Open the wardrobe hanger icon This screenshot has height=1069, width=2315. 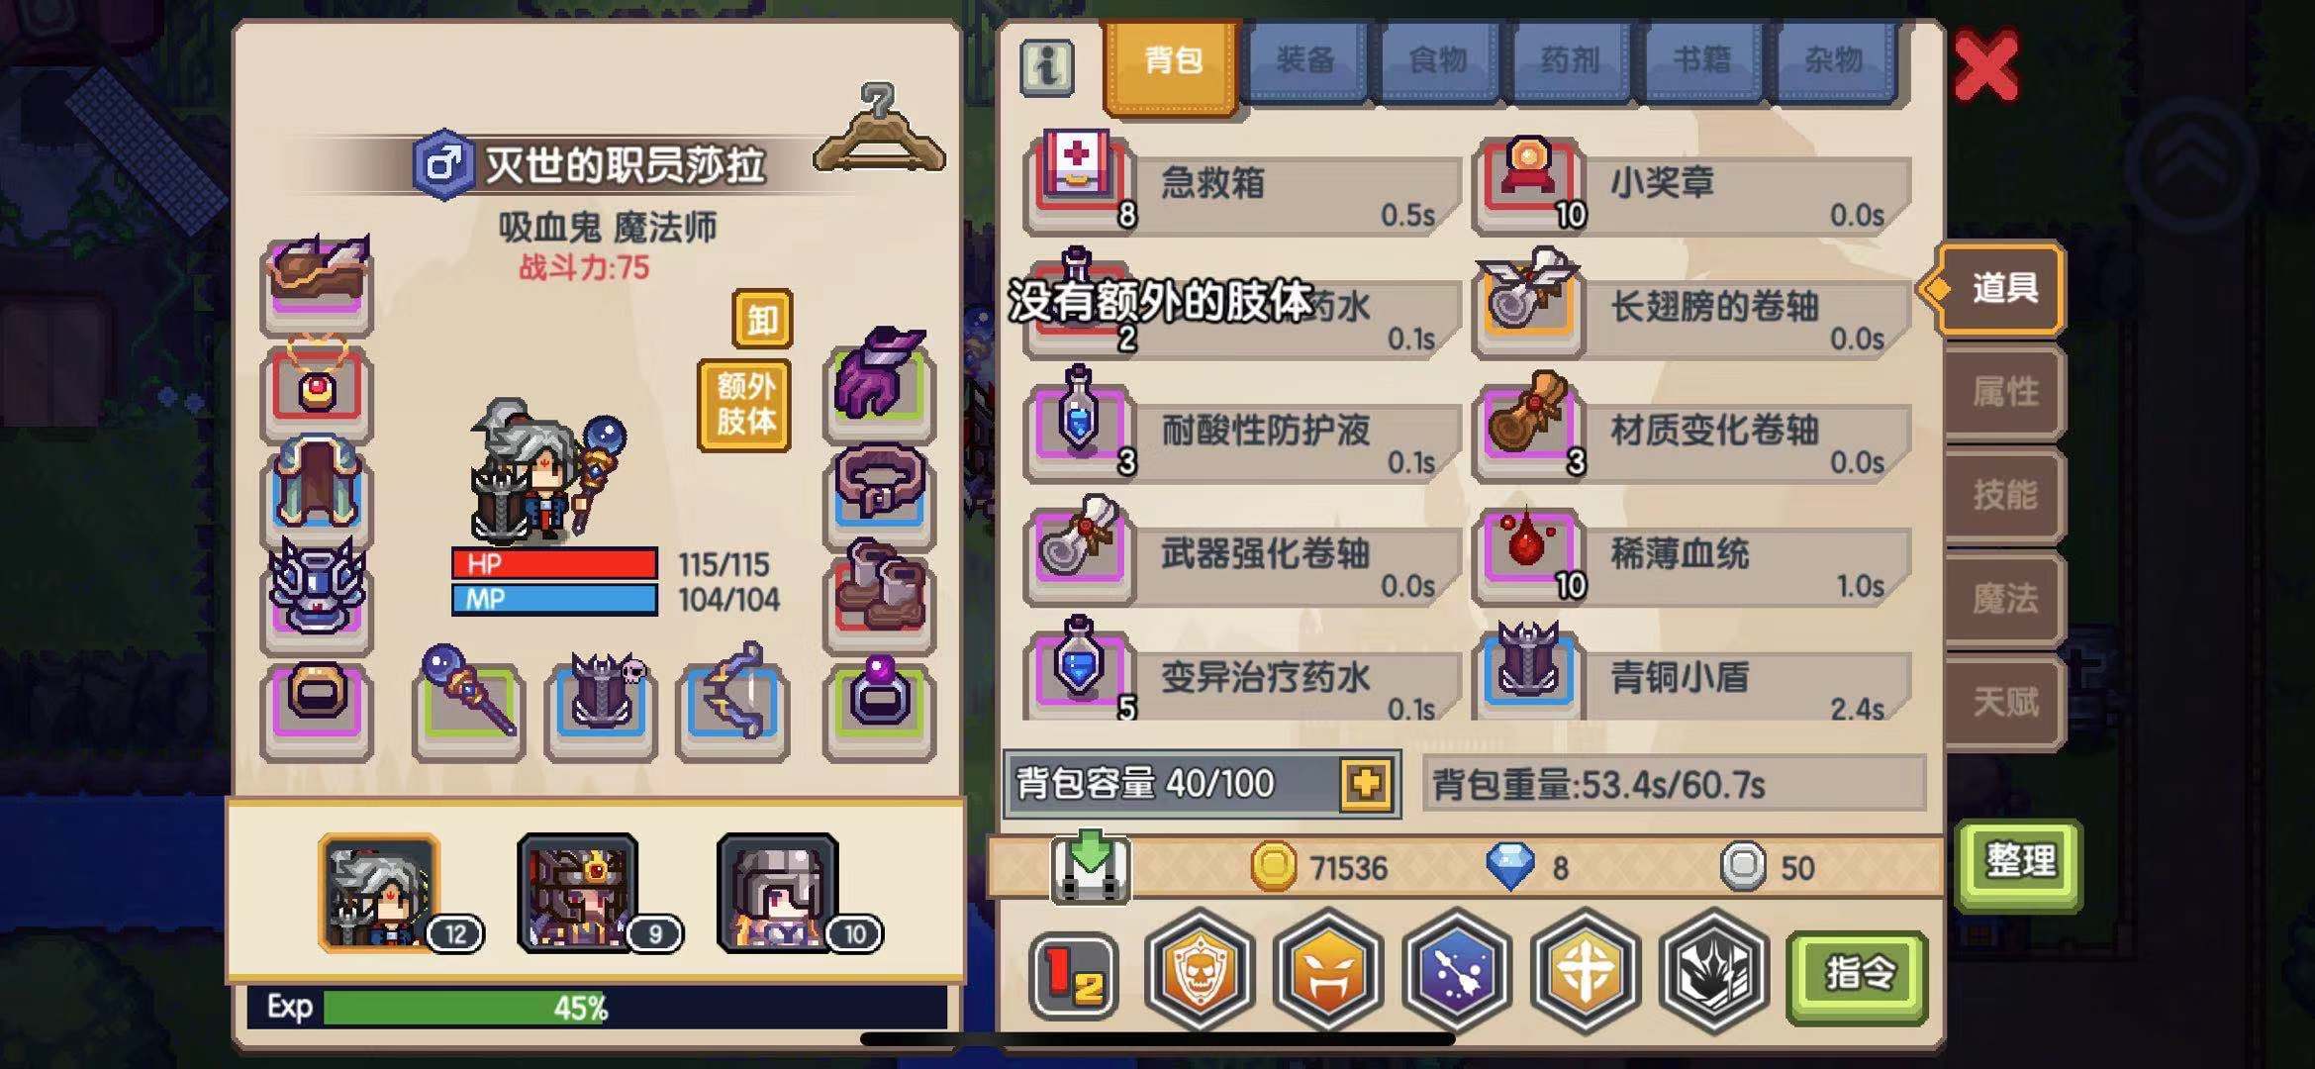coord(879,131)
